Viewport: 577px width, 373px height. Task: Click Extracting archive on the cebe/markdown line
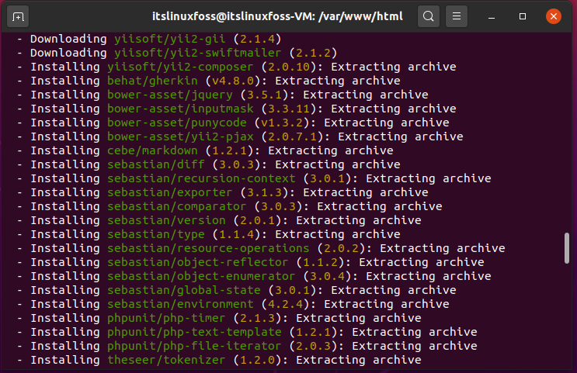(331, 150)
